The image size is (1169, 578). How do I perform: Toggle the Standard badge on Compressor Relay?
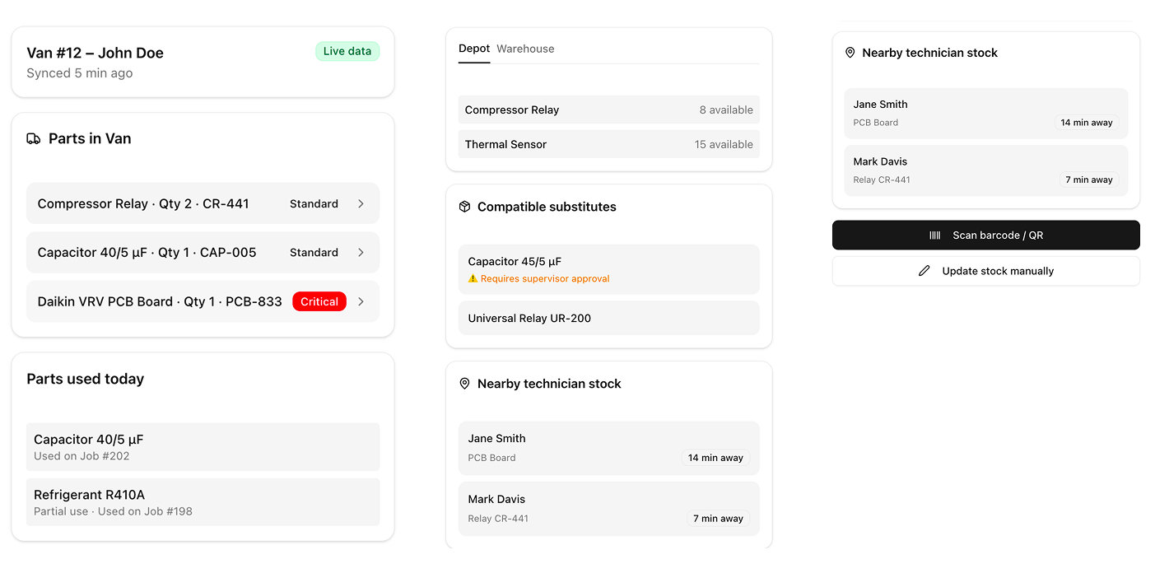click(314, 203)
